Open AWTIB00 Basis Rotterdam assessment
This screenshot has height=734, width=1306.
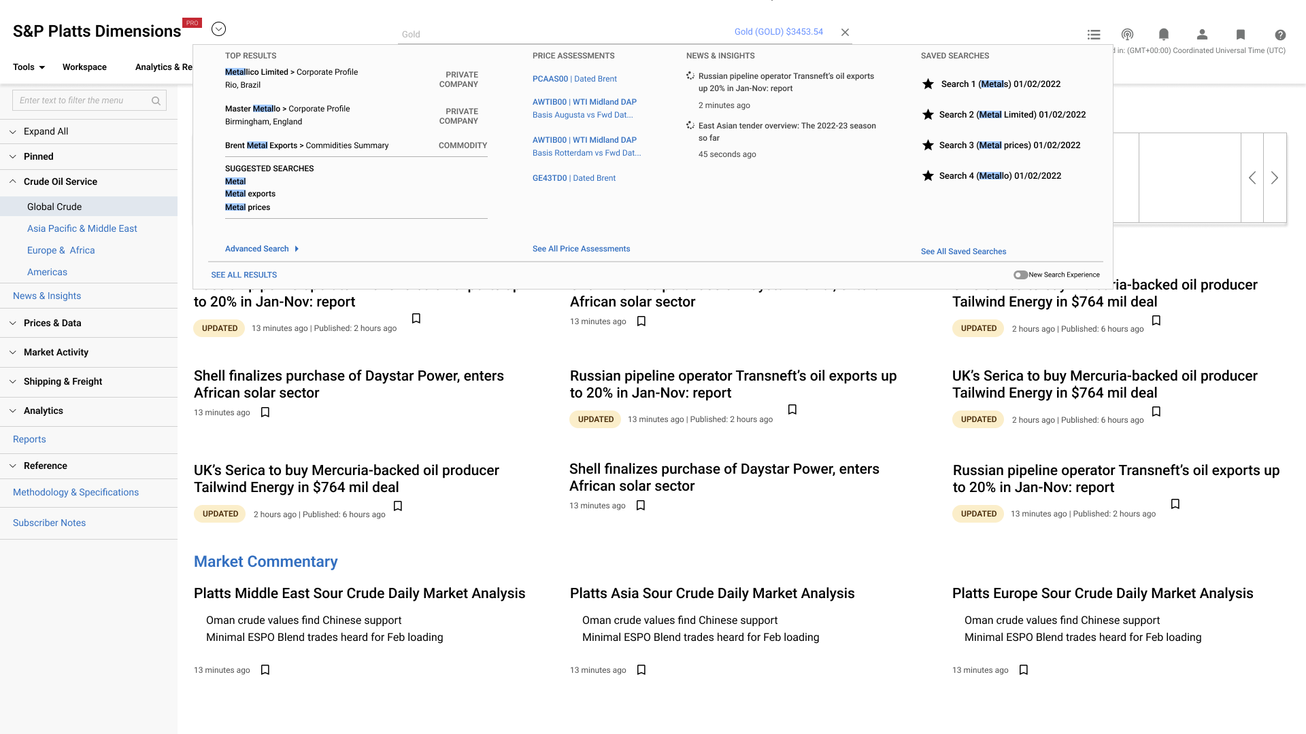pos(586,146)
